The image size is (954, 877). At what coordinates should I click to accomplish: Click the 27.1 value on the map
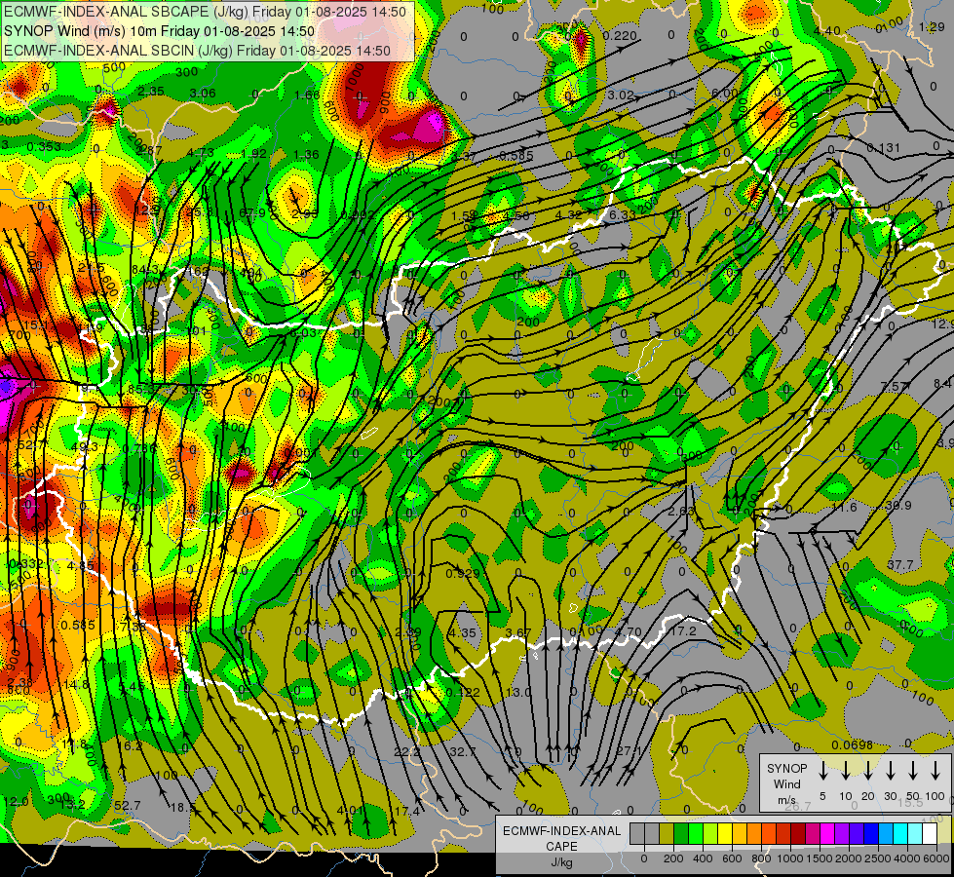tap(629, 751)
